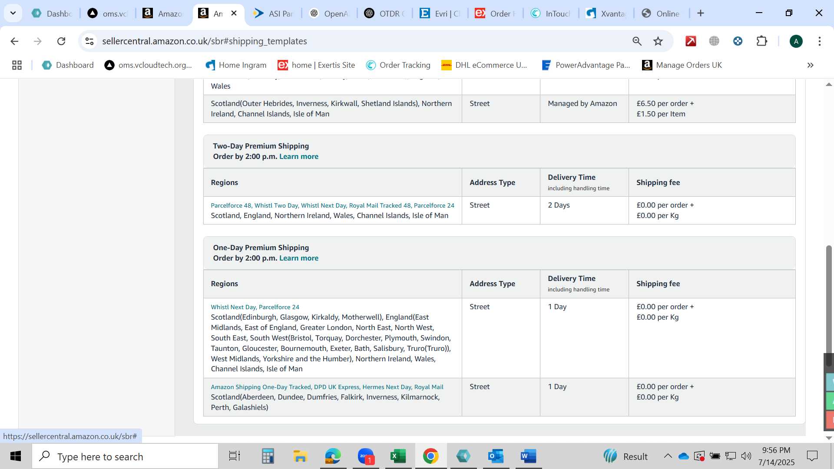834x469 pixels.
Task: Bookmark this page with the star icon
Action: tap(658, 41)
